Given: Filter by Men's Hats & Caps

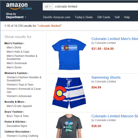Looking at the screenshot, I should coord(18,52).
